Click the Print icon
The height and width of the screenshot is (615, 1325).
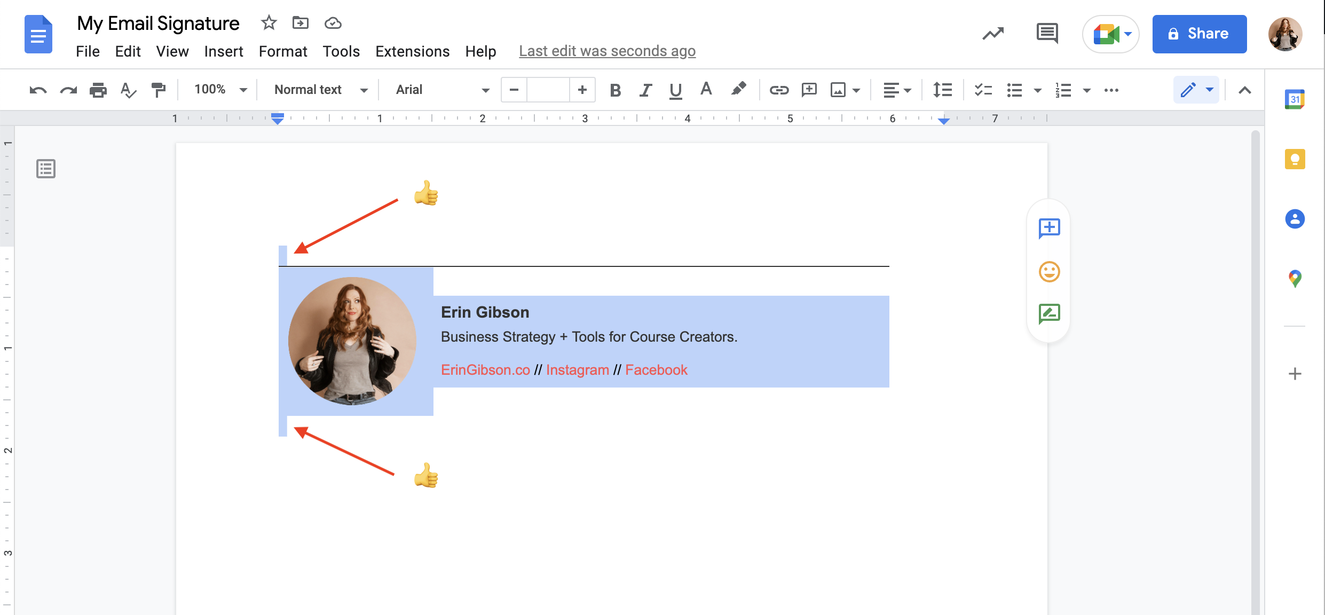pyautogui.click(x=98, y=90)
